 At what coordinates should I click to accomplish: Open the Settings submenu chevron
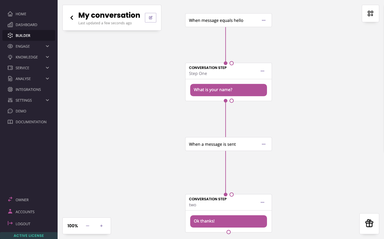coord(47,100)
